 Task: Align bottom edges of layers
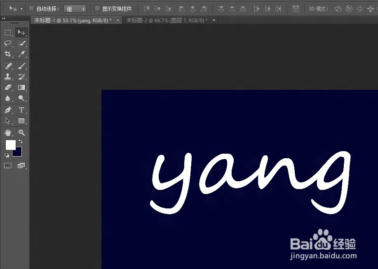pyautogui.click(x=168, y=9)
